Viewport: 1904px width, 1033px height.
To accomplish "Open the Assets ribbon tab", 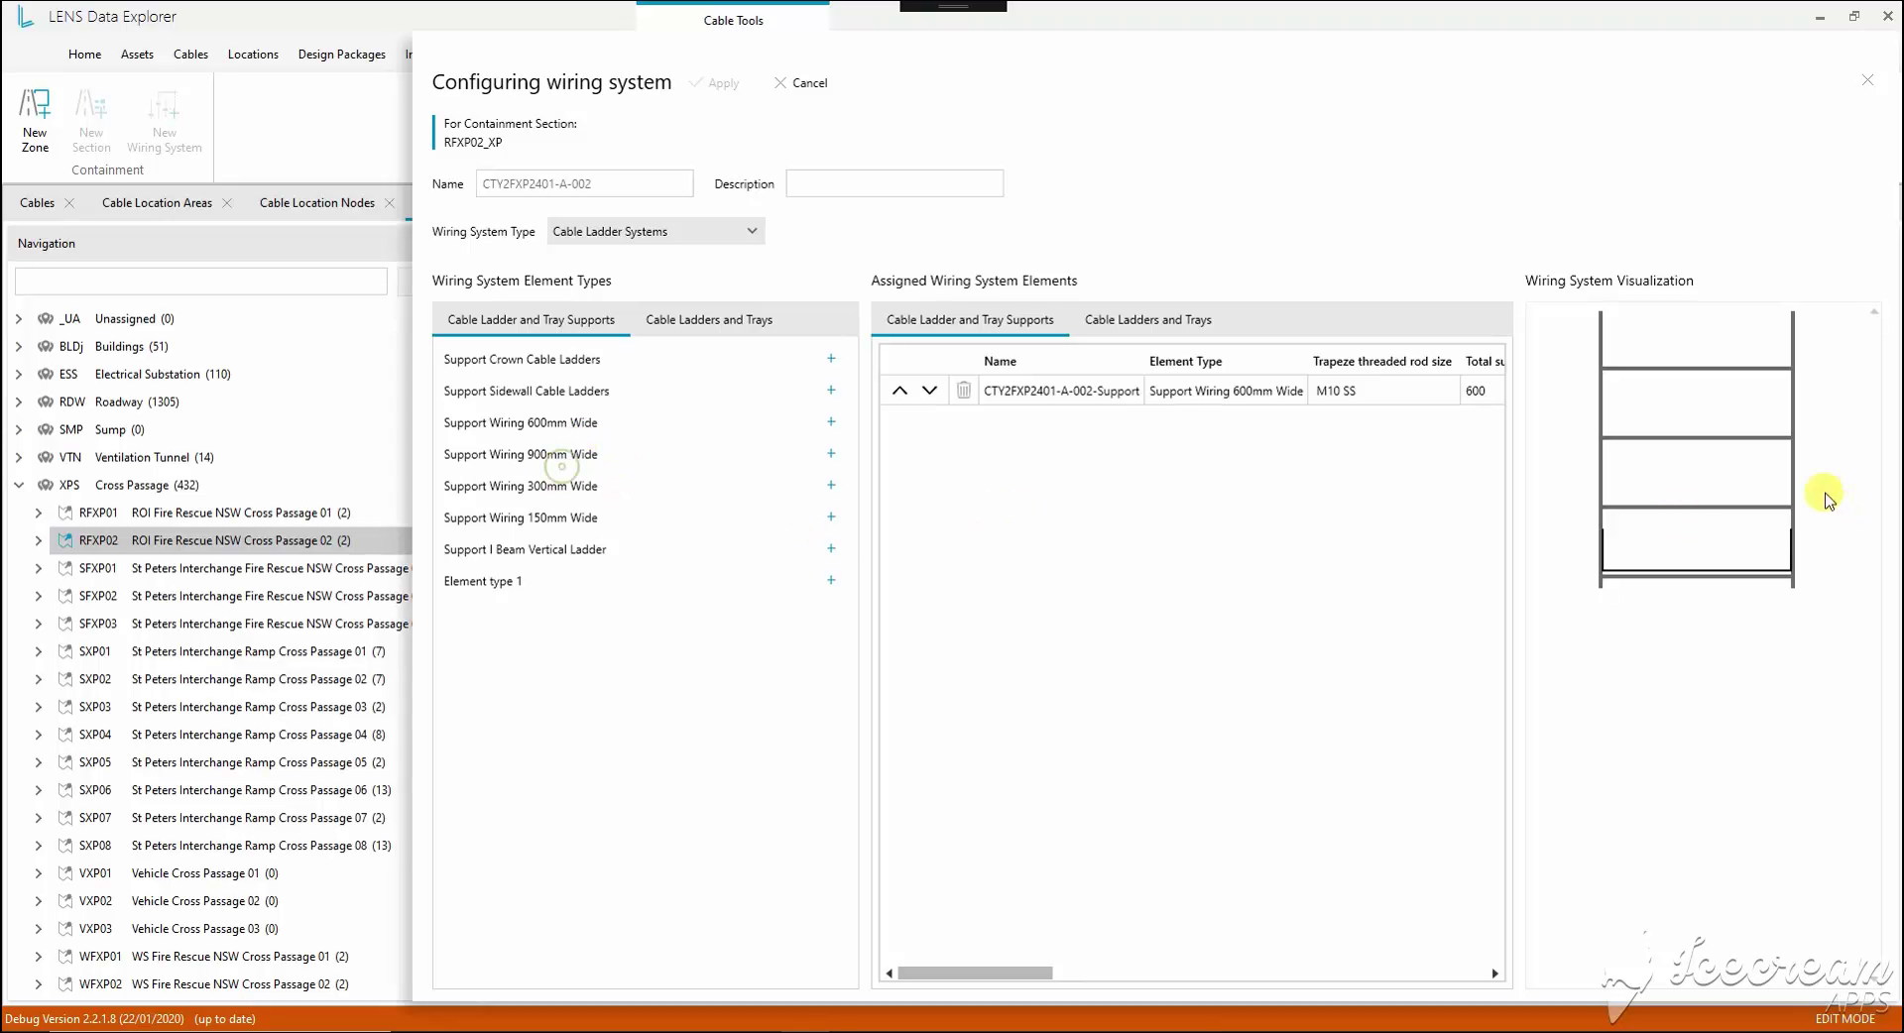I will point(137,55).
